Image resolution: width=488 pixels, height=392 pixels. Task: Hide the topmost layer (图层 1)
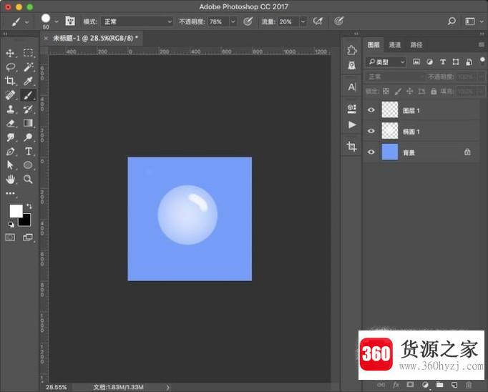pyautogui.click(x=371, y=110)
